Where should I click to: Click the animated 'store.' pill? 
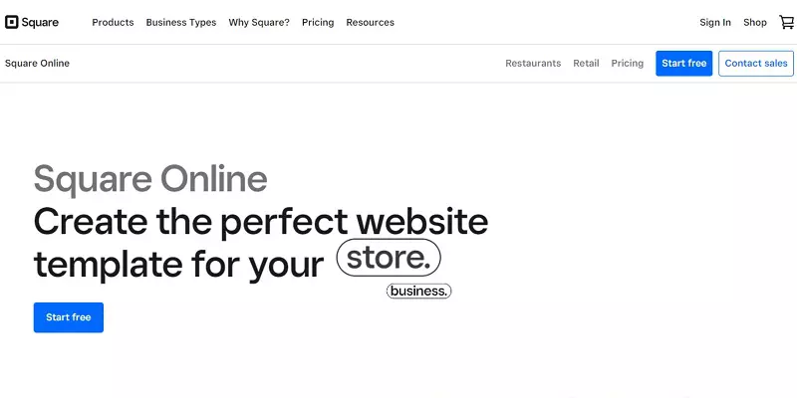tap(389, 258)
